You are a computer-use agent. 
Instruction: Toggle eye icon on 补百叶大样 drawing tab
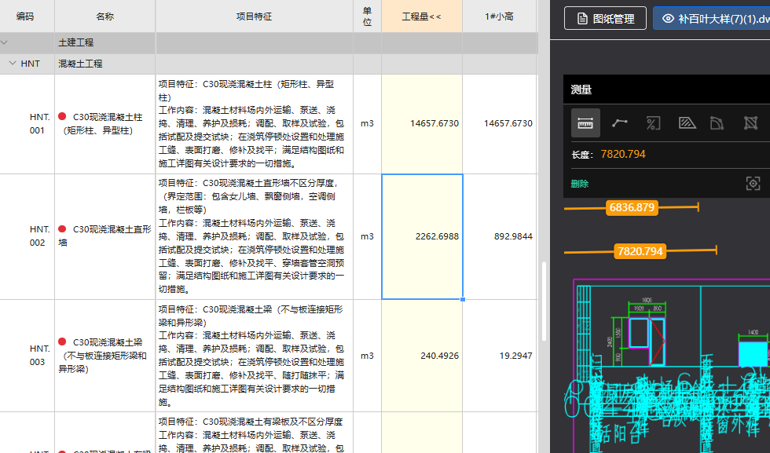669,19
